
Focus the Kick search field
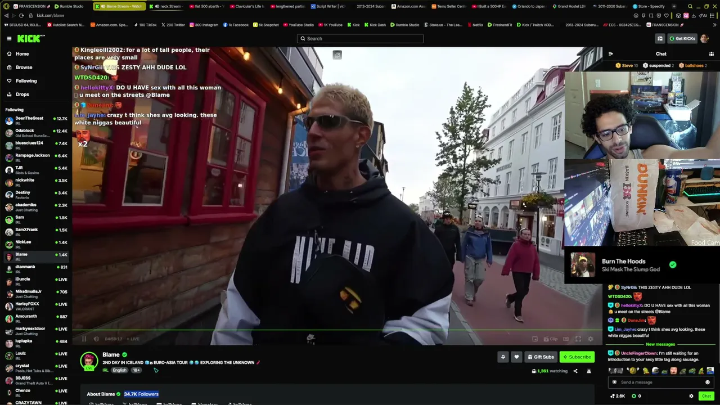(360, 38)
